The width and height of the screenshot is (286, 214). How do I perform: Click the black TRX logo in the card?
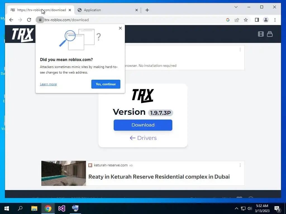point(143,96)
